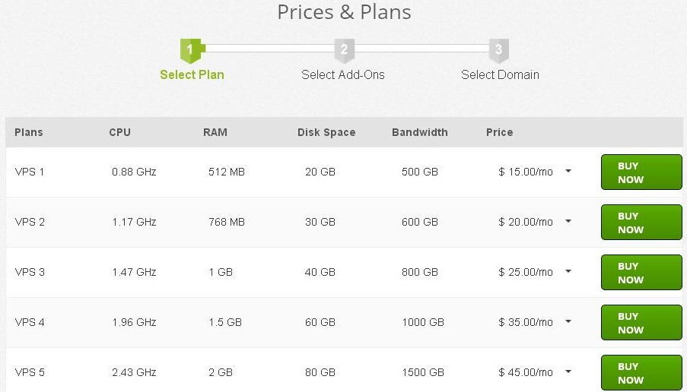Go to the Select Add-Ons step
Screen dimensions: 687x392
(x=343, y=74)
